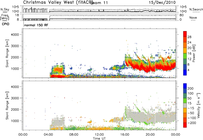Click the date '15/Dec/2010'
This screenshot has width=203, height=140.
[162, 3]
